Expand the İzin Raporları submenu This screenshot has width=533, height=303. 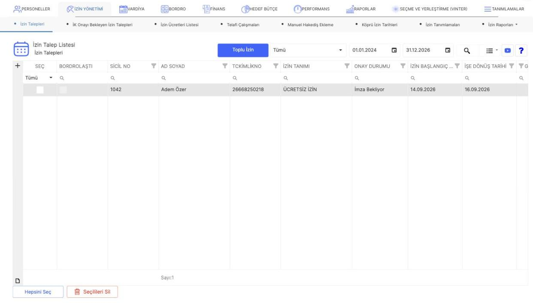tap(500, 24)
